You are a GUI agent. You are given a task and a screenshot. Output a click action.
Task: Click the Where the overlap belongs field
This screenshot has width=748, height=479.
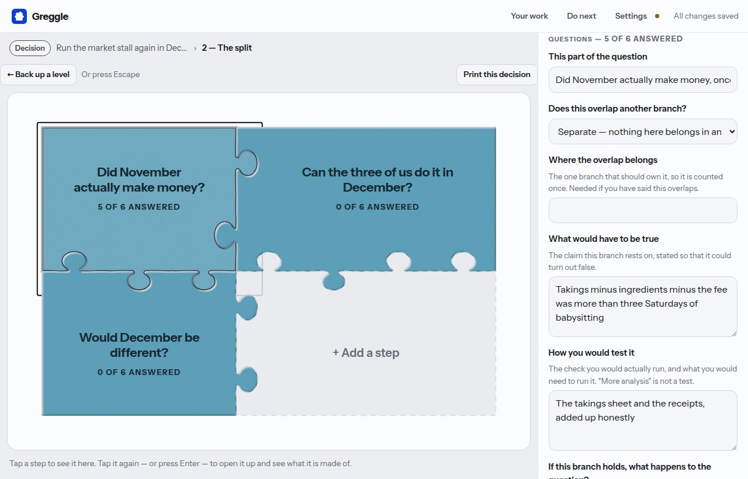coord(643,210)
